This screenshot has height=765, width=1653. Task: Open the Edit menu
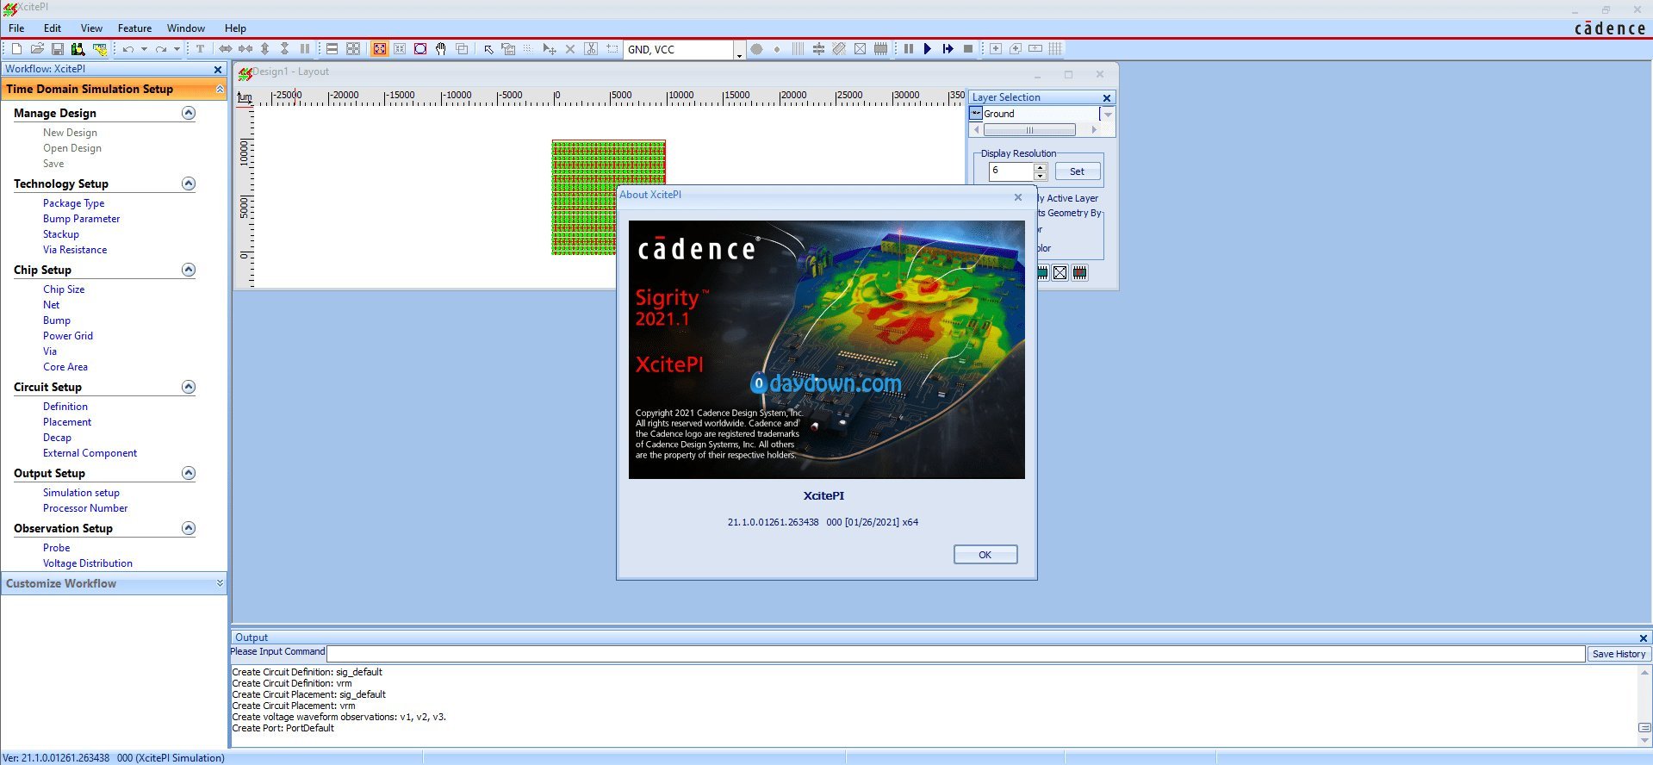coord(53,28)
